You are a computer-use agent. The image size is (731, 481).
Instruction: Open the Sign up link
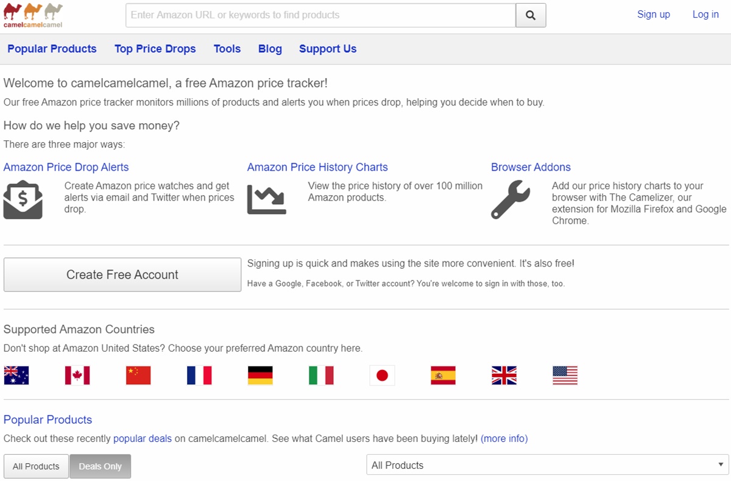click(653, 15)
